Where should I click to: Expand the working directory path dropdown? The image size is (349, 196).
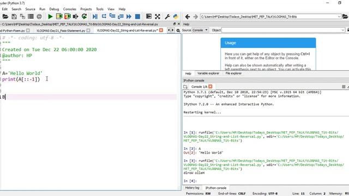click(x=339, y=17)
